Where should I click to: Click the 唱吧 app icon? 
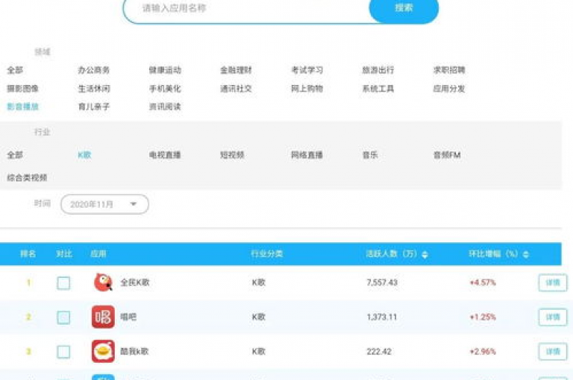[103, 317]
